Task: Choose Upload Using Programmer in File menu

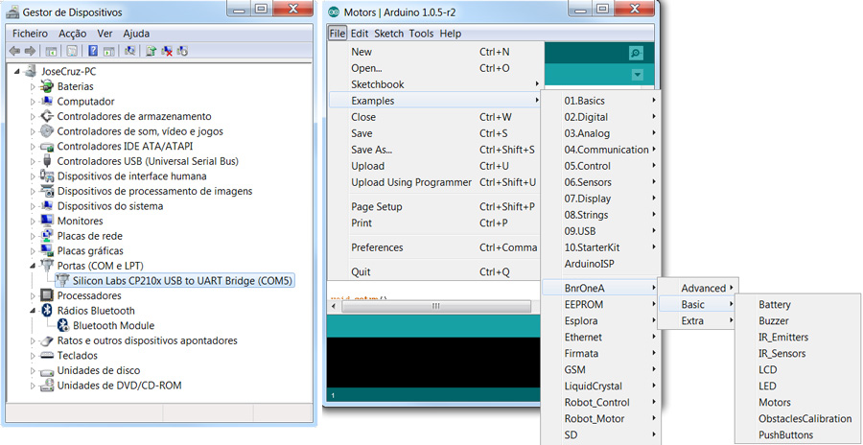Action: click(434, 182)
